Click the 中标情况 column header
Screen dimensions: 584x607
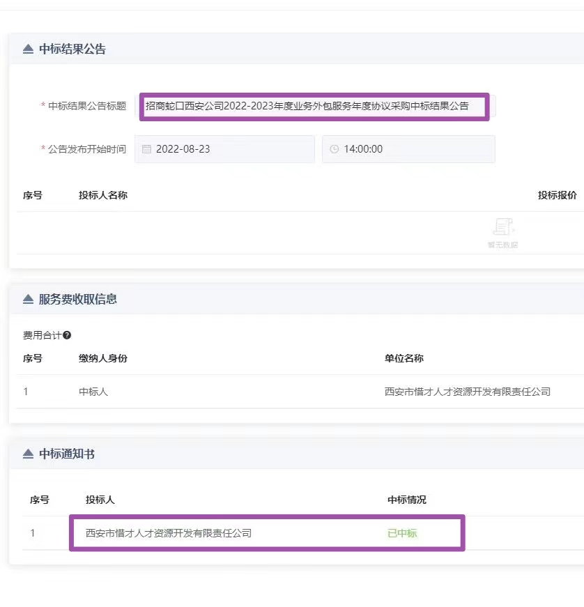[x=406, y=500]
